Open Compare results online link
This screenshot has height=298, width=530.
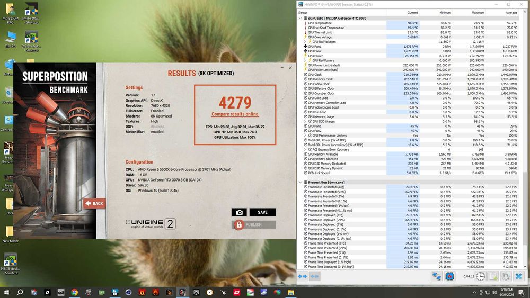[x=235, y=114]
